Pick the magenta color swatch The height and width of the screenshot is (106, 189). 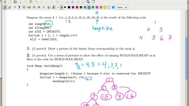tap(97, 7)
